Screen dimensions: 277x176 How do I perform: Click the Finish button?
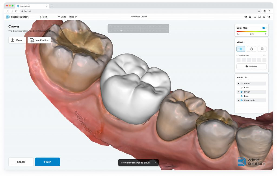[47, 162]
